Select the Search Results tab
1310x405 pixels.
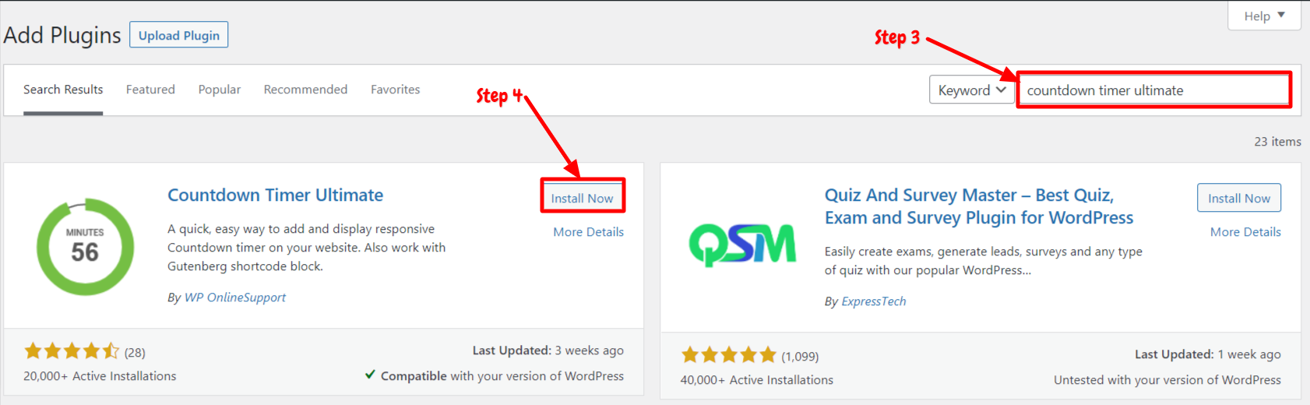63,90
